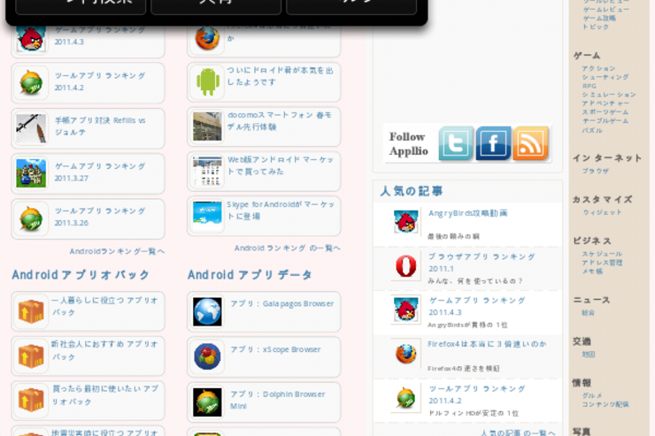Image resolution: width=655 pixels, height=436 pixels.
Task: Click the Web版アンドロイドマーケット screenshot thumbnail
Action: click(x=207, y=171)
